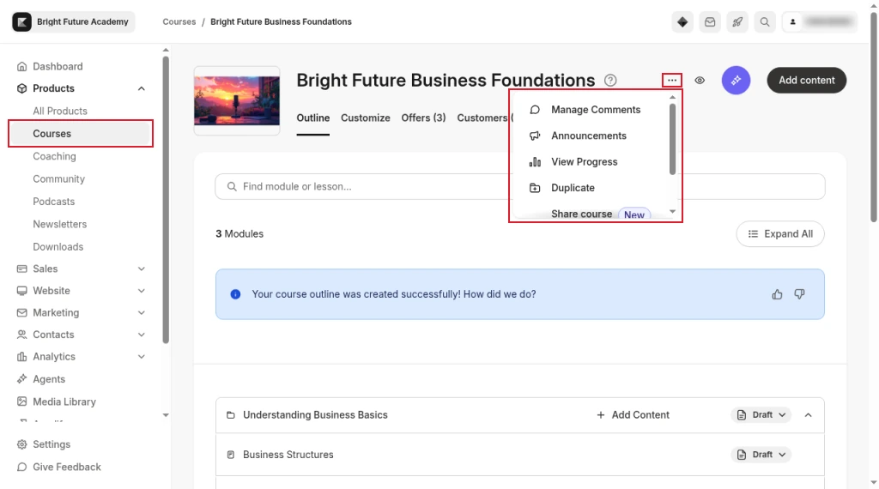Image resolution: width=879 pixels, height=489 pixels.
Task: Open Draft status dropdown for Understanding Business Basics
Action: pyautogui.click(x=761, y=415)
